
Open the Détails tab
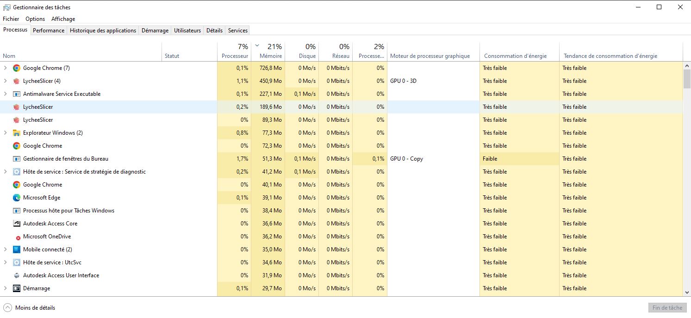pos(214,31)
